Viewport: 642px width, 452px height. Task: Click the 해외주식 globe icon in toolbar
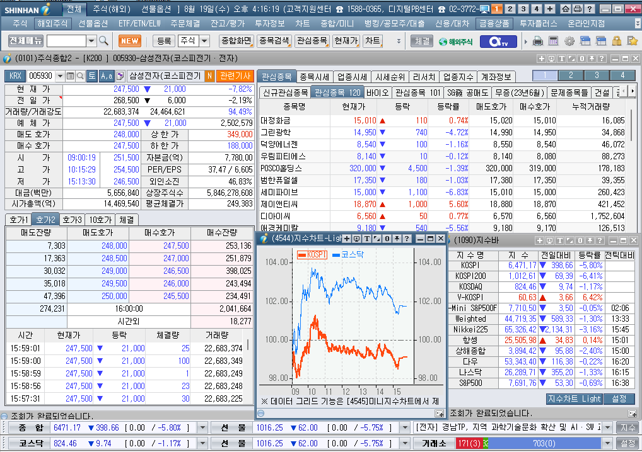click(x=455, y=42)
